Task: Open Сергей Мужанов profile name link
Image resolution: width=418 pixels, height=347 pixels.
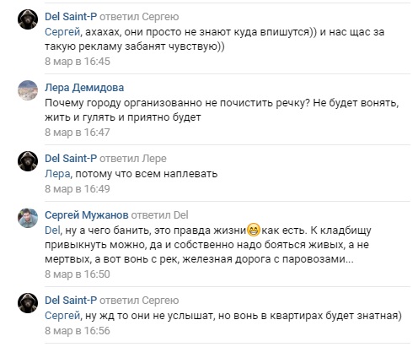Action: [x=87, y=215]
